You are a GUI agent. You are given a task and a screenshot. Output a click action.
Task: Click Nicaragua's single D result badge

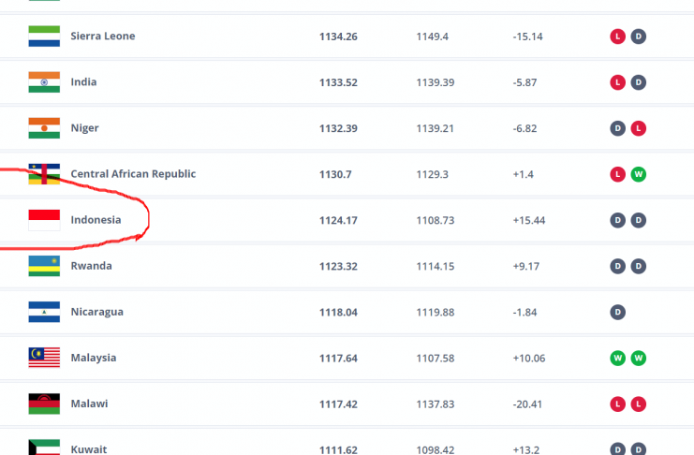coord(618,312)
